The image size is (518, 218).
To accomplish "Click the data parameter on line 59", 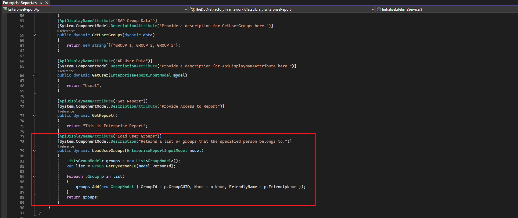I will pyautogui.click(x=148, y=35).
